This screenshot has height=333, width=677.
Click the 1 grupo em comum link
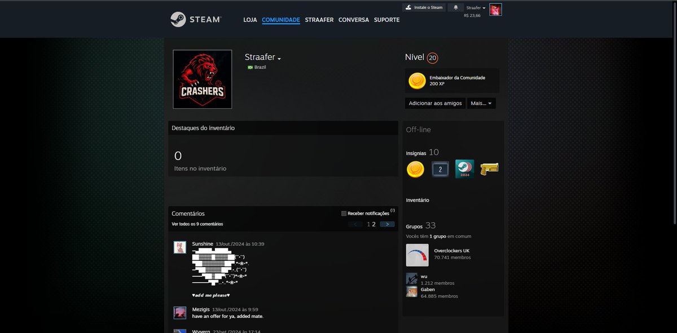point(438,236)
